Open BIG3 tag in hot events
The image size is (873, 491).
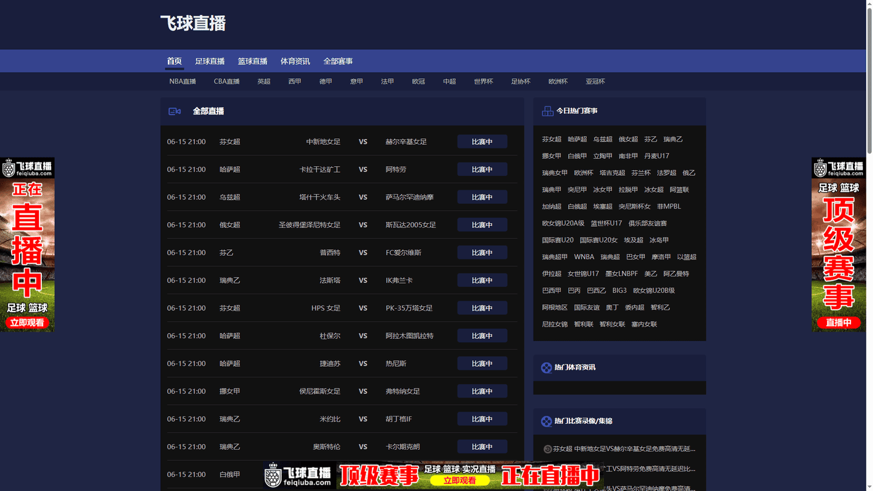point(620,290)
